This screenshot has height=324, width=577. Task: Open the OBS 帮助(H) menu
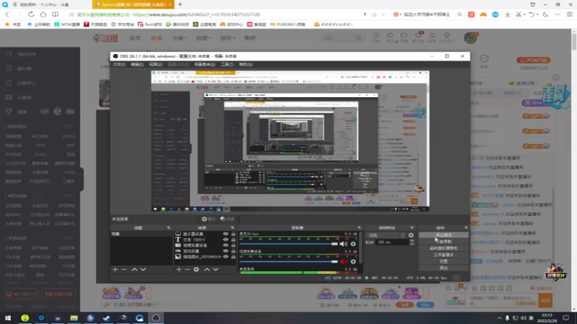(x=245, y=64)
